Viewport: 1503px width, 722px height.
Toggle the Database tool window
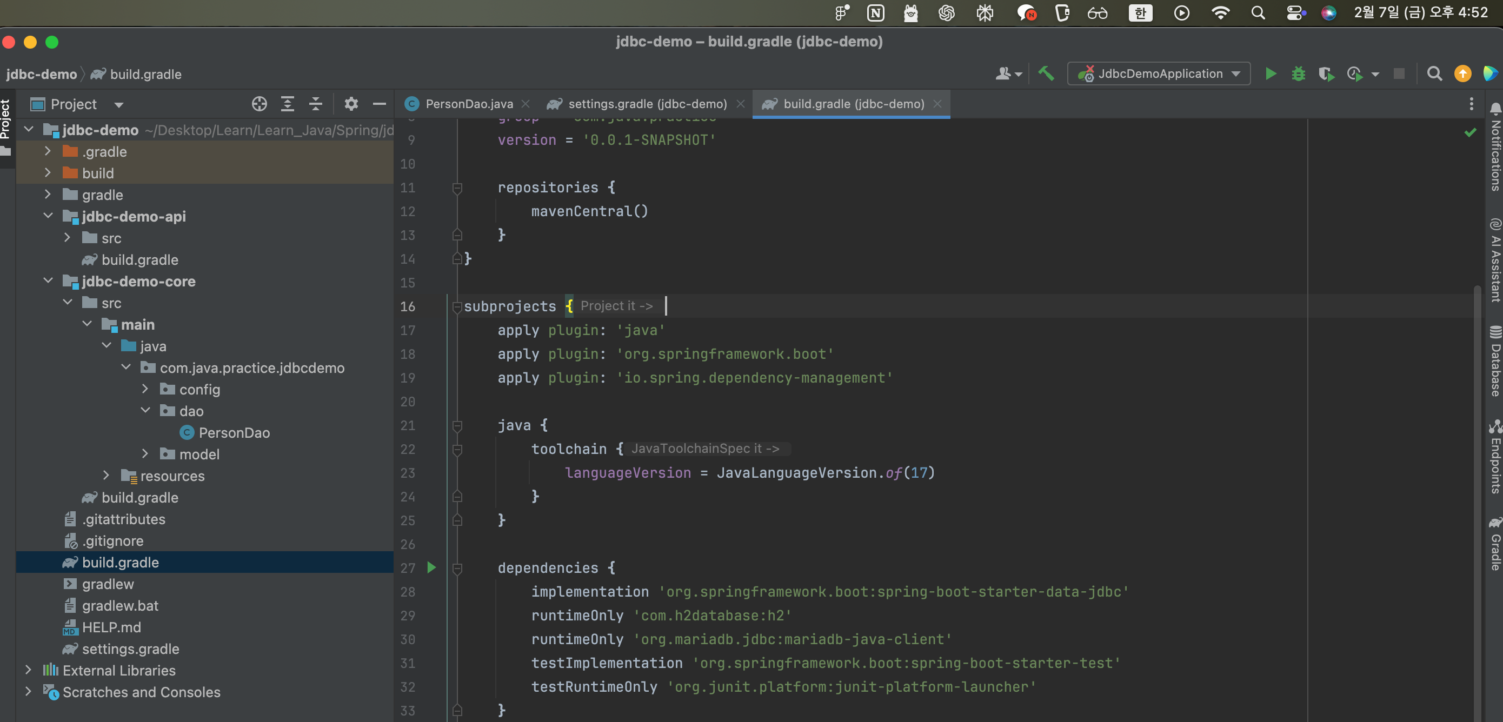1495,362
